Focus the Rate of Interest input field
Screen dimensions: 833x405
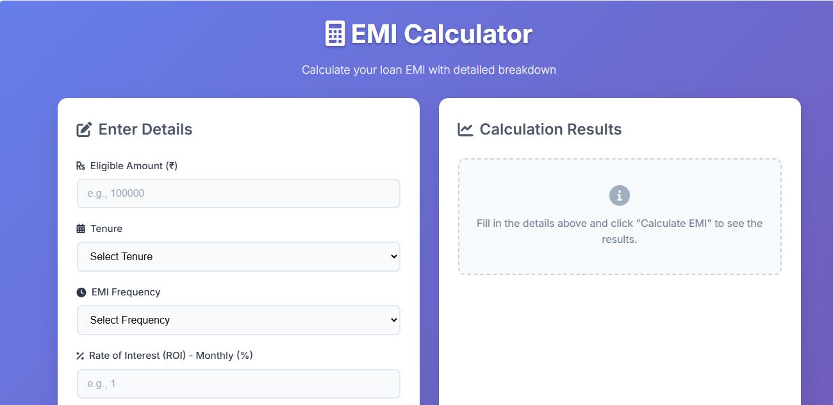(x=238, y=384)
